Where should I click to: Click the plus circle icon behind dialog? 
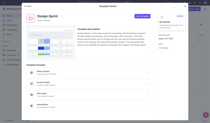point(202,35)
